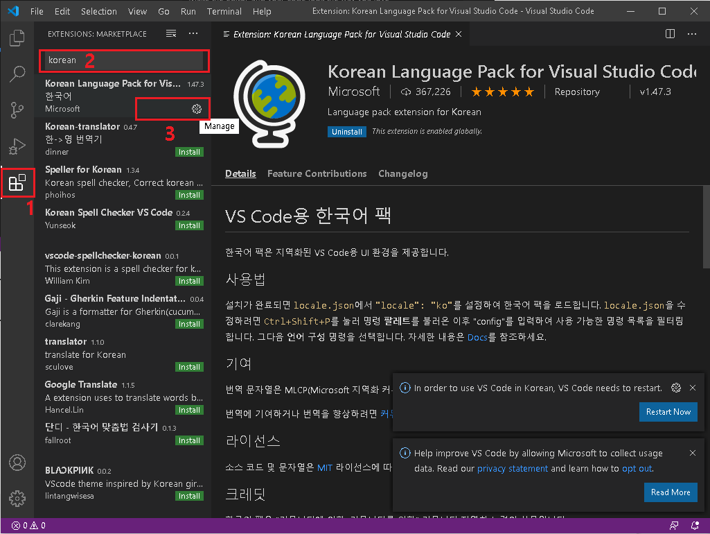The width and height of the screenshot is (710, 534).
Task: Open gear options on restart notification
Action: pos(676,388)
